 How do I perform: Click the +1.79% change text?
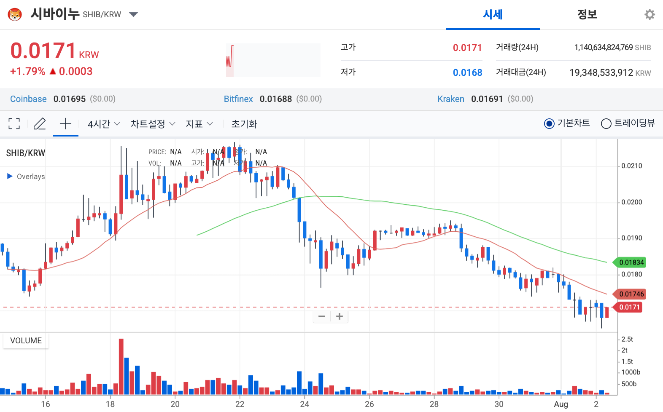(27, 71)
